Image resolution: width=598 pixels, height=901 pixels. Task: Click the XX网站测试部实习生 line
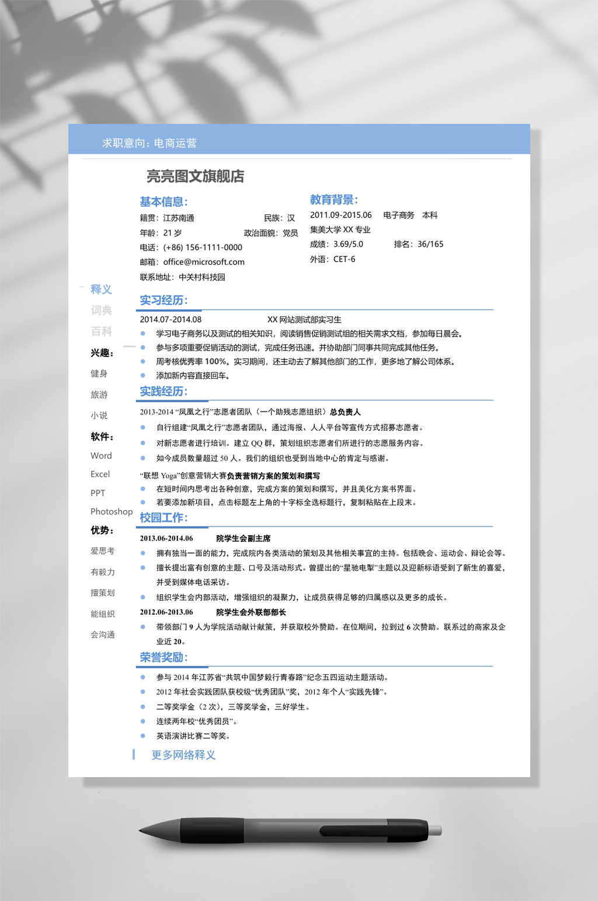click(304, 320)
